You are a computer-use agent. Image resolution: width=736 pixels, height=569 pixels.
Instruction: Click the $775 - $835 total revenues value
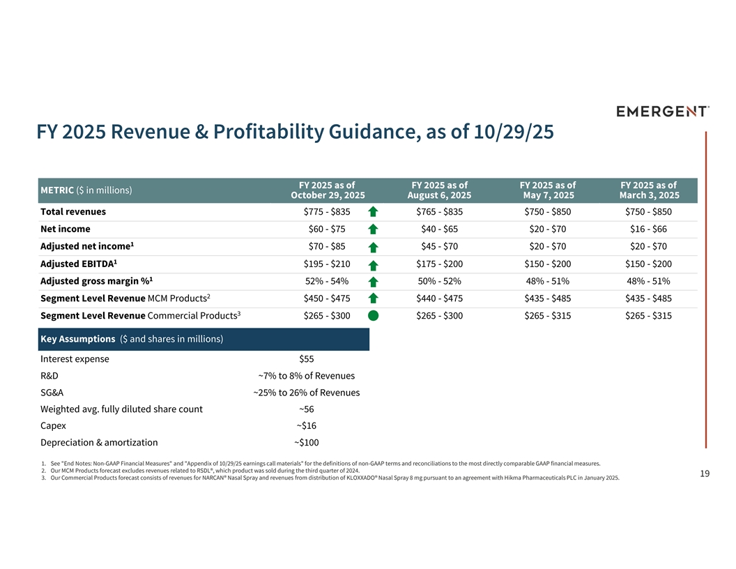327,211
